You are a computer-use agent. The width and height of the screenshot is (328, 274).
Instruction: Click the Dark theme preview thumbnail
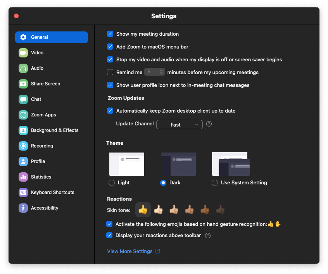pyautogui.click(x=178, y=164)
